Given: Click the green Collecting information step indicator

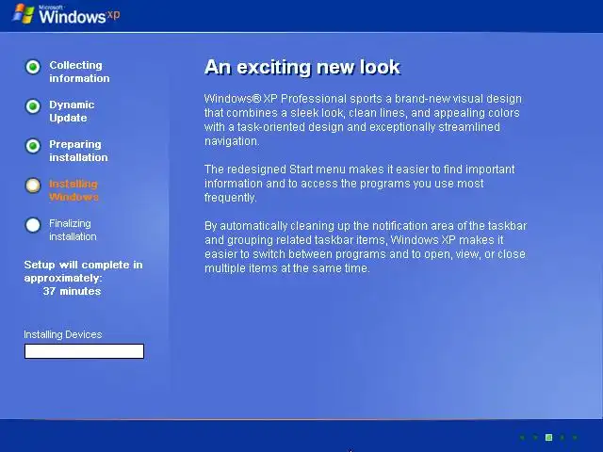Looking at the screenshot, I should [33, 67].
